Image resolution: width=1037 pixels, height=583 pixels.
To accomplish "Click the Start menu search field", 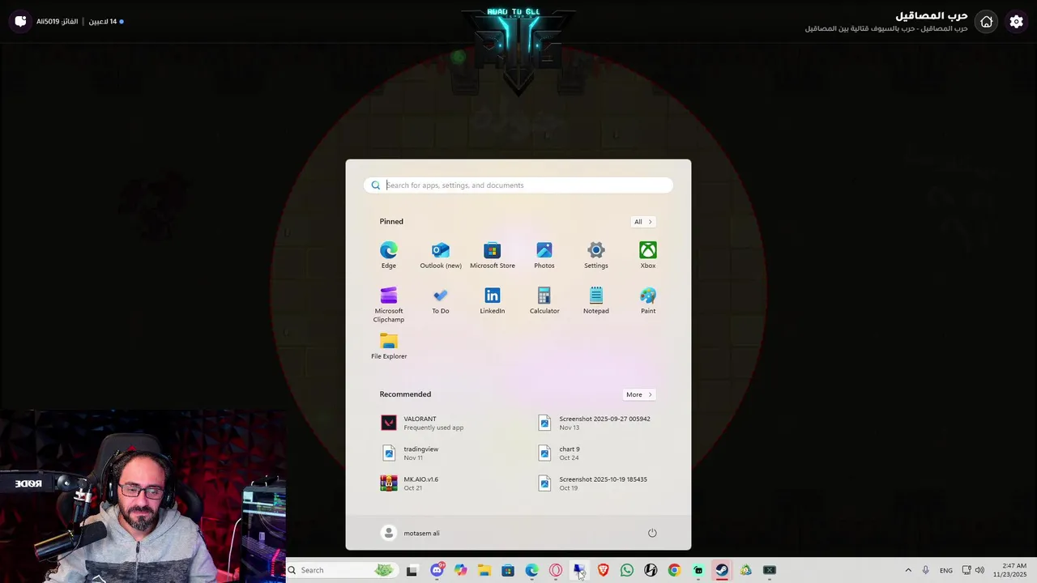I will [x=518, y=185].
